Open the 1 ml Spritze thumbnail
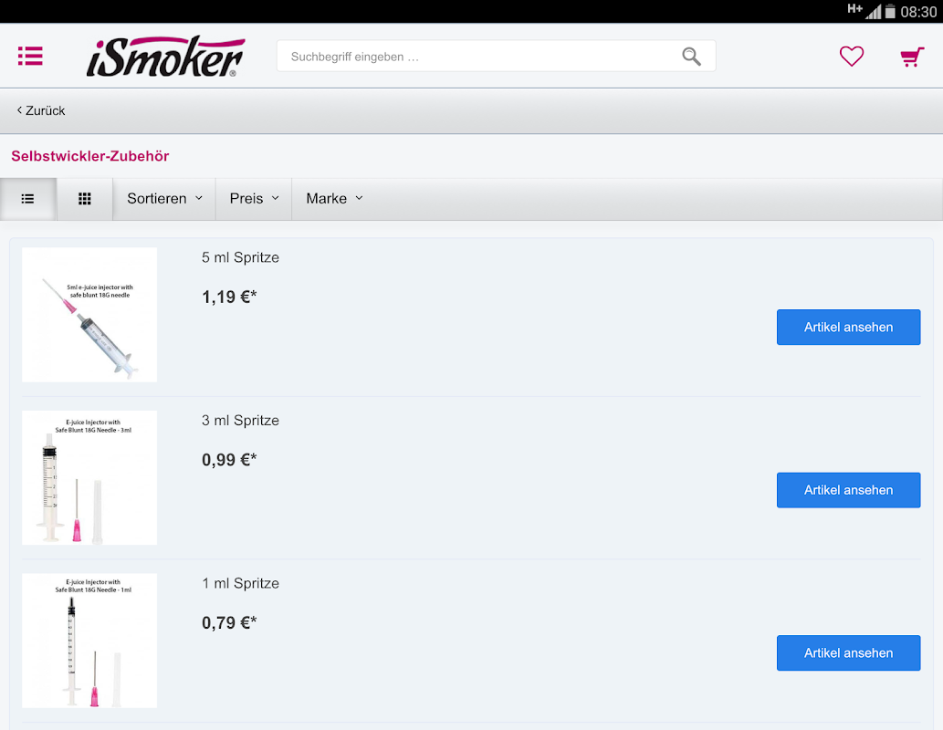The image size is (943, 730). coord(89,641)
